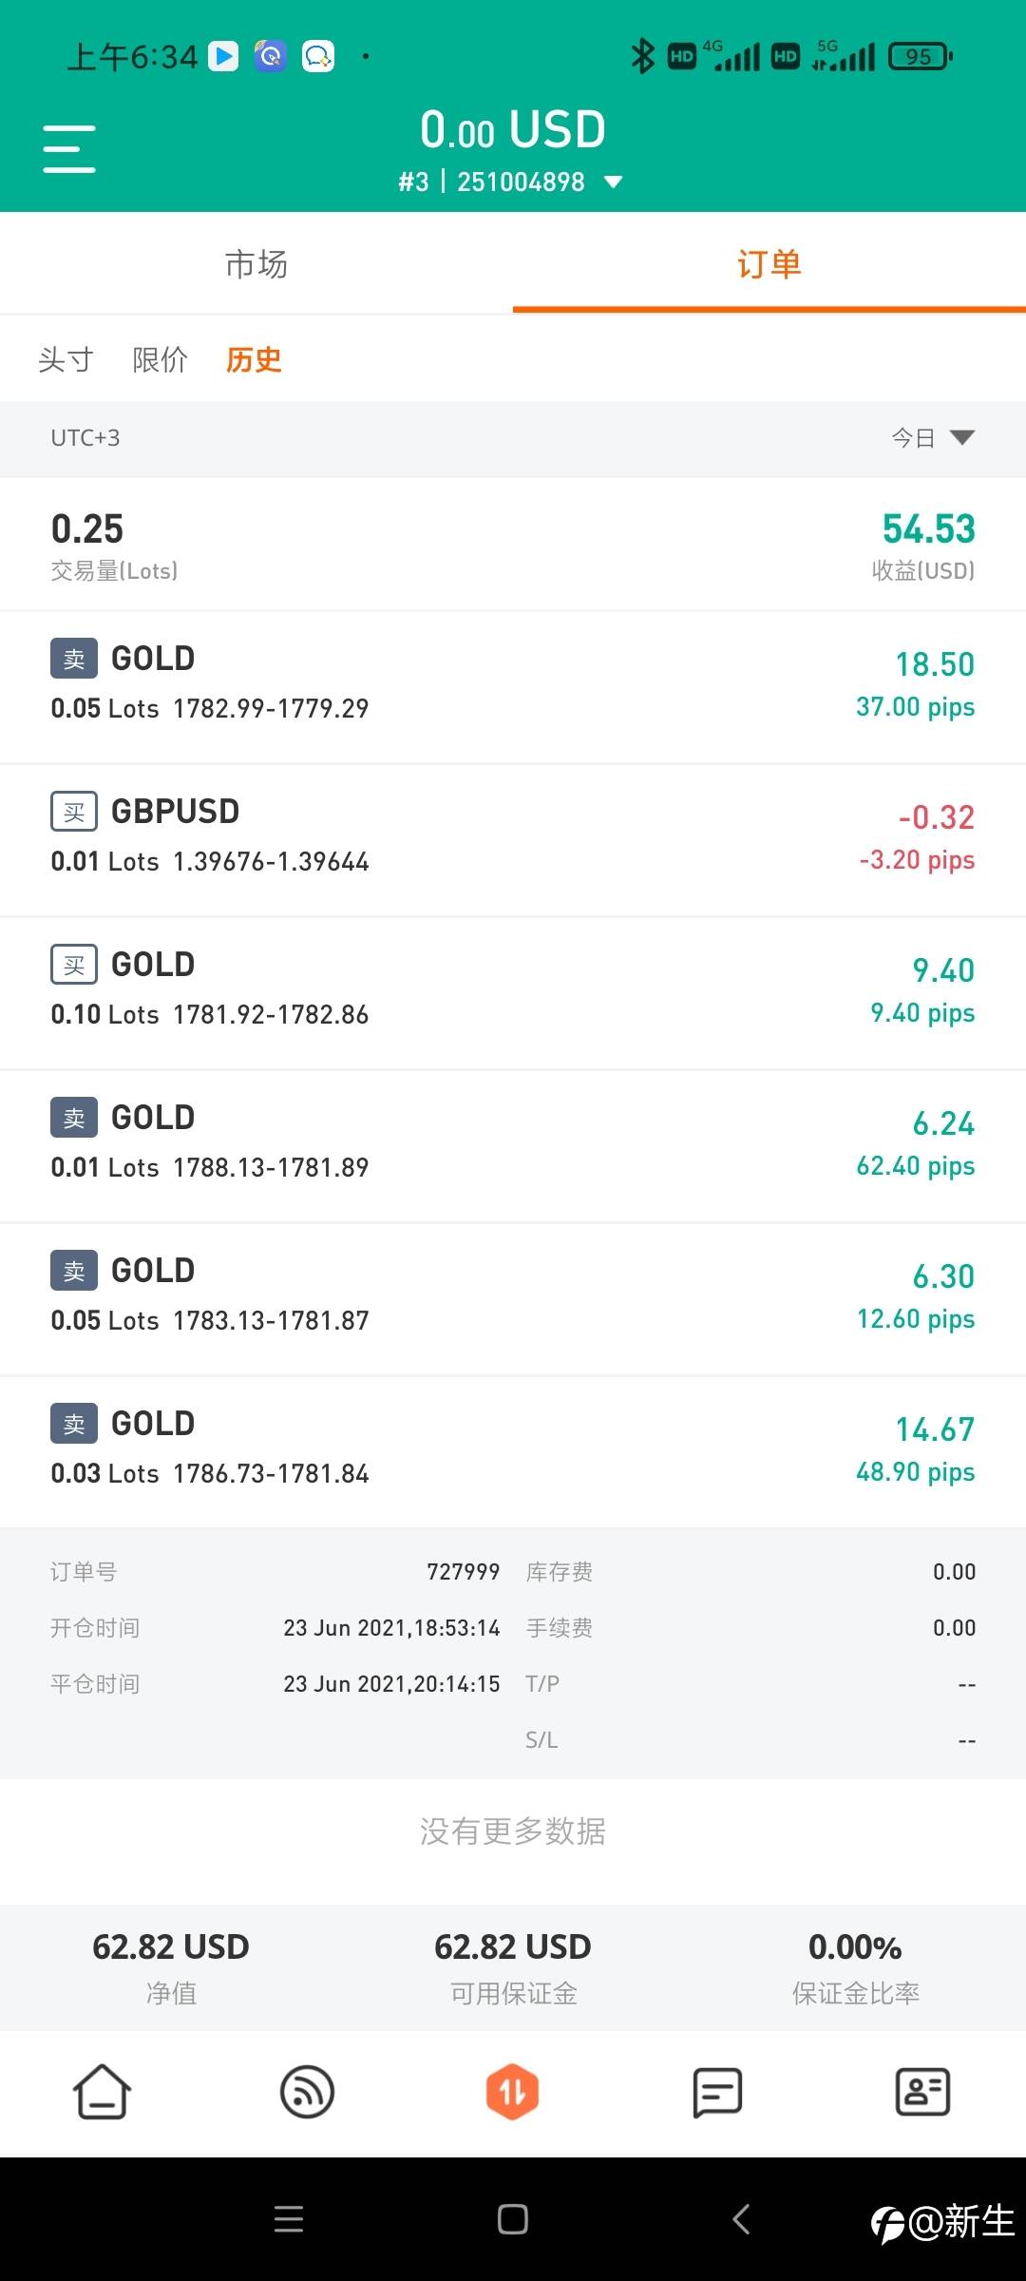Open the 今日 date filter dropdown
The image size is (1026, 2281).
coord(933,437)
